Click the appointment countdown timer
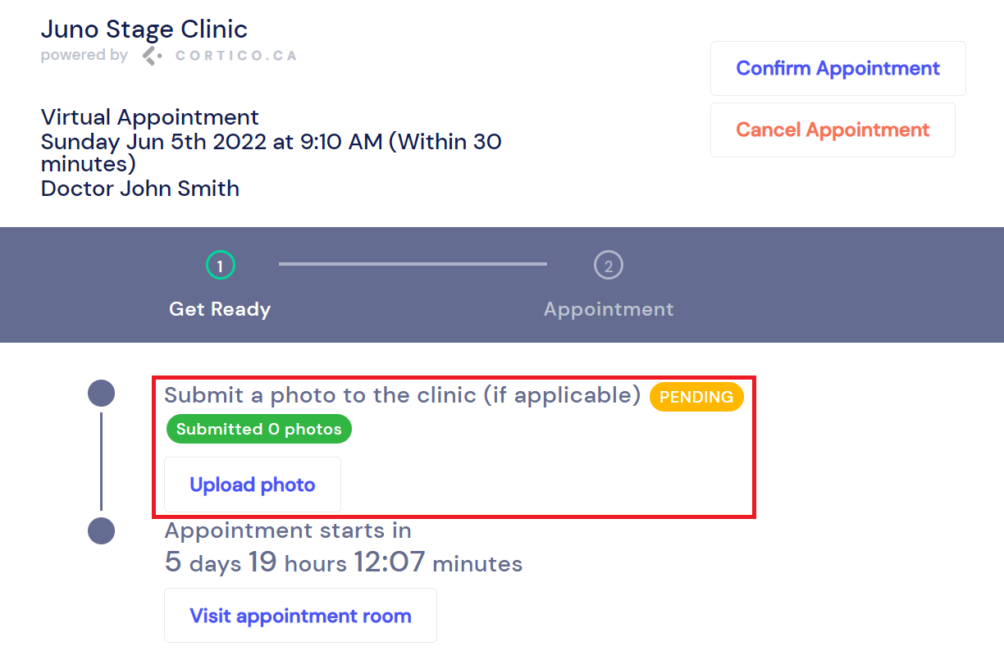The height and width of the screenshot is (660, 1004). point(343,562)
